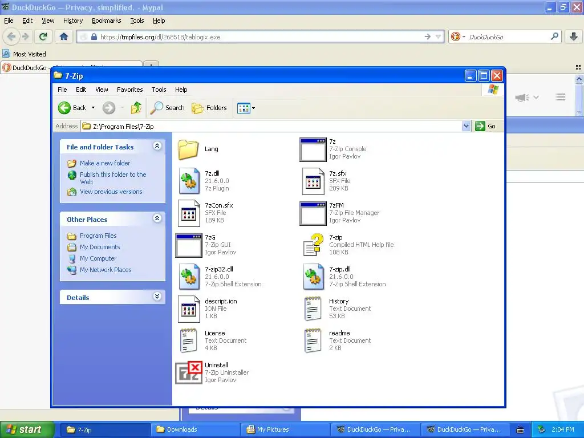Select the 7zCon.sfx file icon
The width and height of the screenshot is (584, 438).
[x=189, y=213]
